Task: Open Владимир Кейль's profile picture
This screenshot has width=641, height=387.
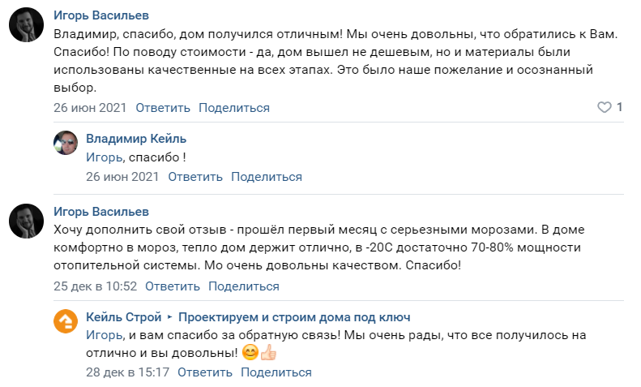Action: click(66, 143)
